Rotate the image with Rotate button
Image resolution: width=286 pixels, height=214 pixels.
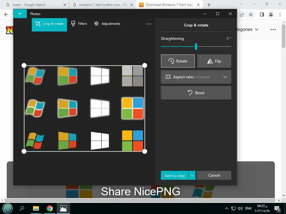[x=178, y=61]
